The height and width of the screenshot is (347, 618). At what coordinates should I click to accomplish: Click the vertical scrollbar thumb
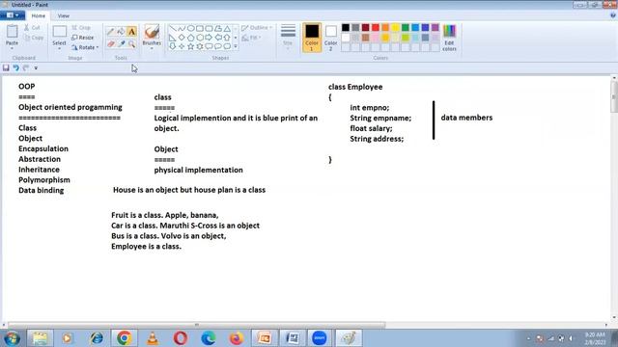point(614,97)
